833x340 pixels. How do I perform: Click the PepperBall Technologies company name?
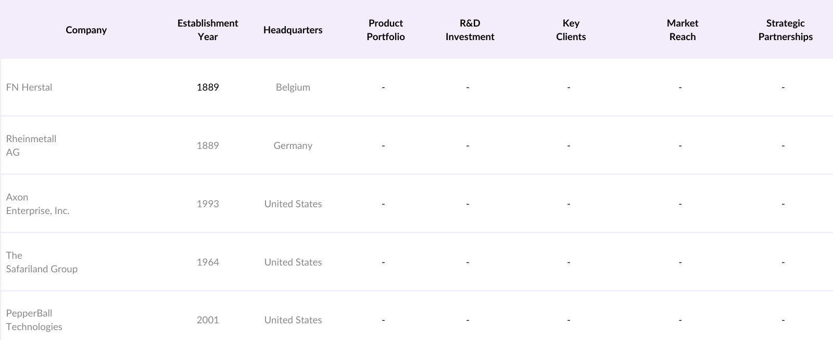tap(34, 320)
